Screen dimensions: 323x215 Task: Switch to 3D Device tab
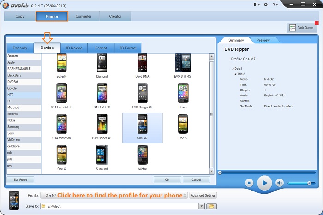pyautogui.click(x=74, y=48)
